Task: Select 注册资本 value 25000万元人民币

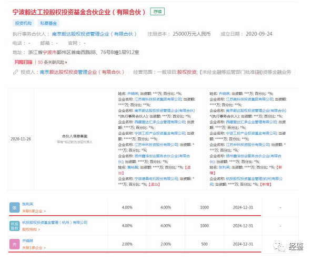Action: click(x=191, y=34)
